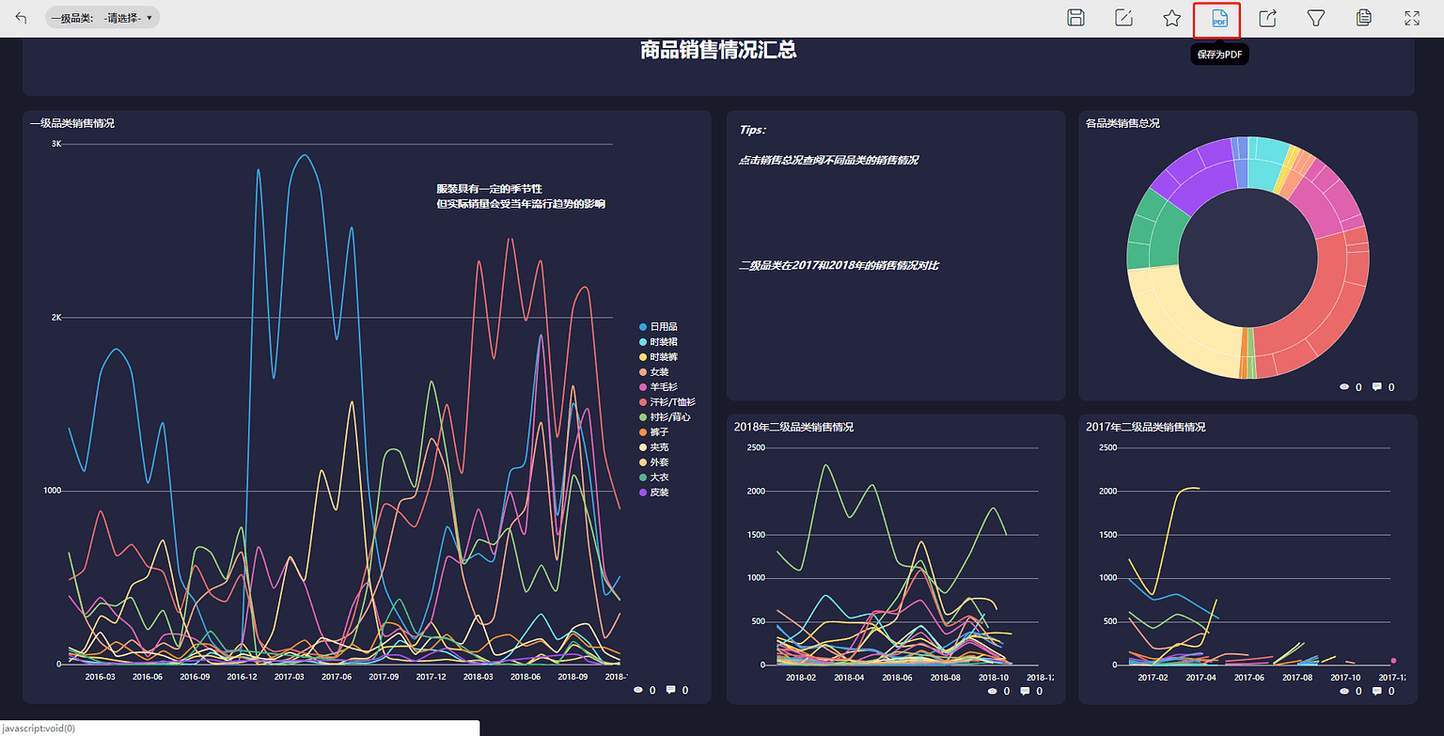Click the eye icon under 2017年二级品类销售情况 chart
This screenshot has height=736, width=1444.
[1344, 691]
